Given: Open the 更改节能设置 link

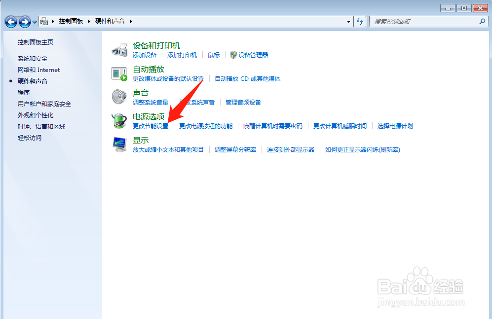Looking at the screenshot, I should tap(150, 126).
